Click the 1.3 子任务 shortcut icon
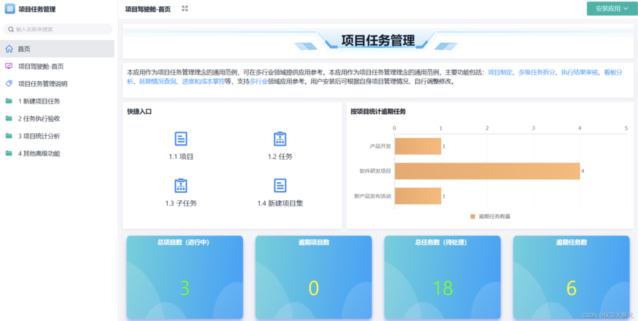This screenshot has height=321, width=638. pyautogui.click(x=181, y=186)
